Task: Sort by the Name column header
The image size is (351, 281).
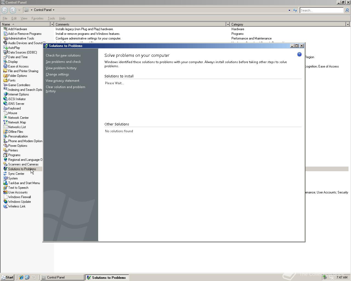Action: tap(25, 24)
